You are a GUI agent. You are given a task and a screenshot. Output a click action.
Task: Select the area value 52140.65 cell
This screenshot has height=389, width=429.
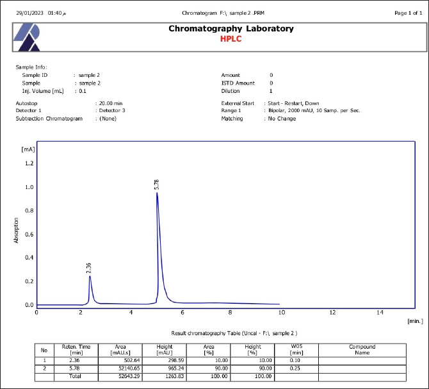click(120, 369)
